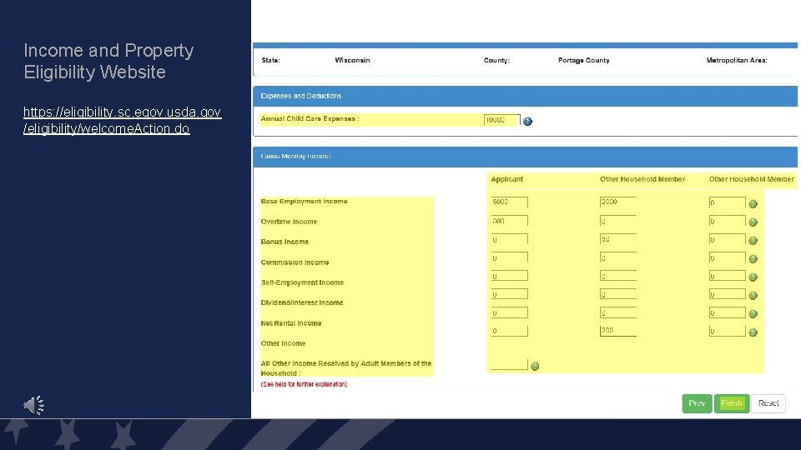Click the 'Metropolitan Area:' label

click(737, 60)
